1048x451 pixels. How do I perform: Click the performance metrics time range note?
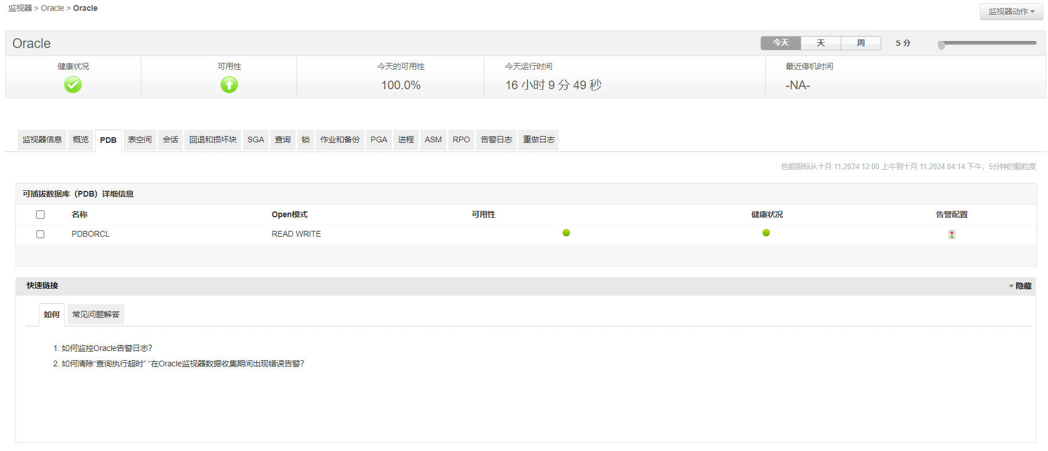pyautogui.click(x=909, y=166)
